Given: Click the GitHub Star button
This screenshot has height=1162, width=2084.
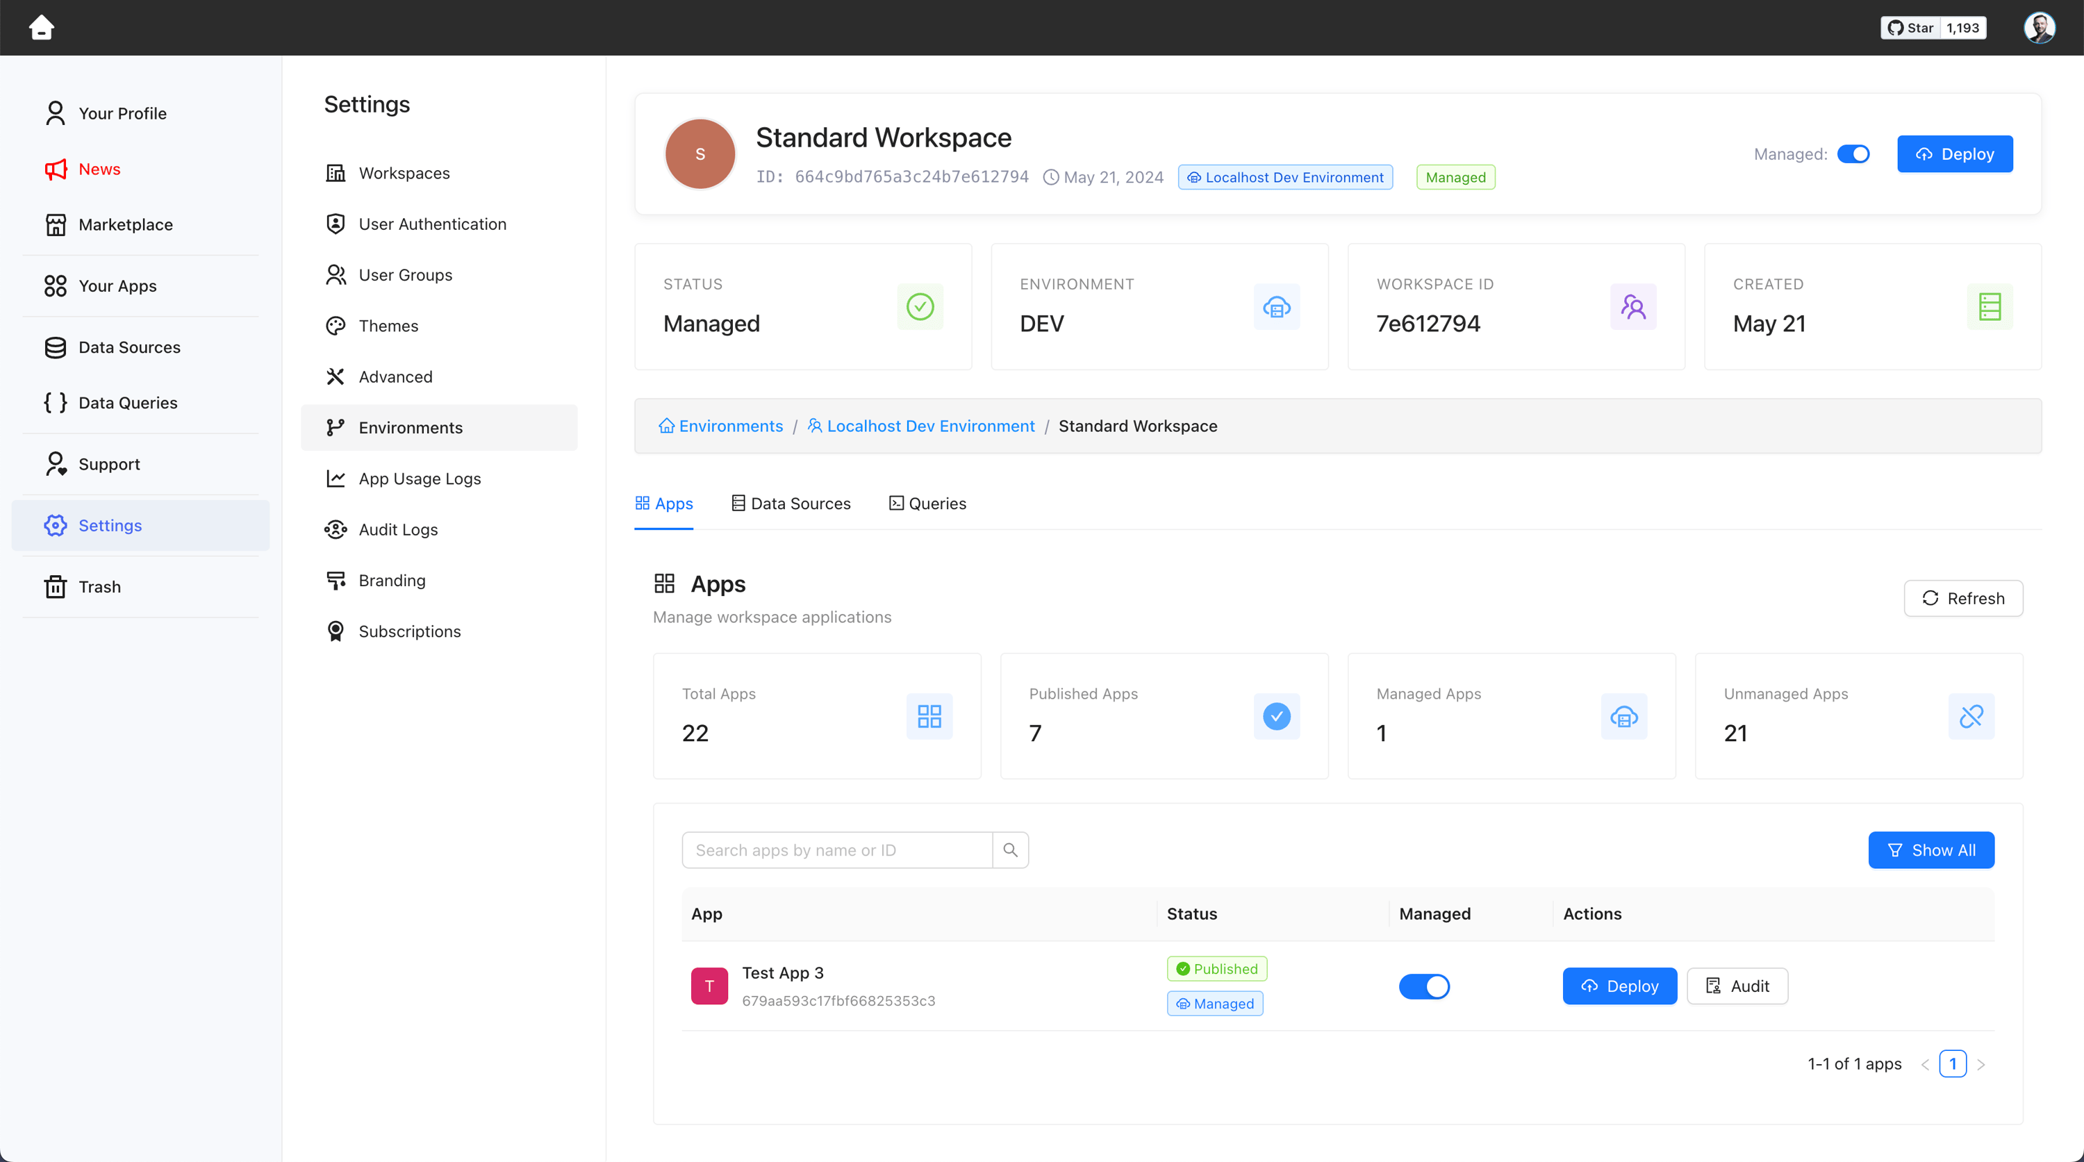Looking at the screenshot, I should (1910, 28).
